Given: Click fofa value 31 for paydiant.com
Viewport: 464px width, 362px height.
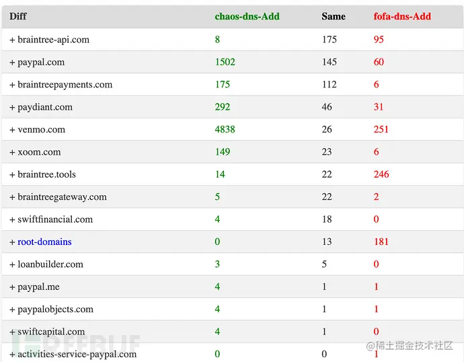Looking at the screenshot, I should [x=379, y=107].
